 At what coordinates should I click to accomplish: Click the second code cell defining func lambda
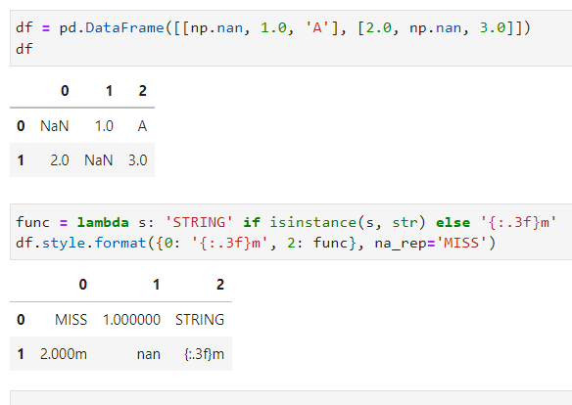pyautogui.click(x=291, y=232)
